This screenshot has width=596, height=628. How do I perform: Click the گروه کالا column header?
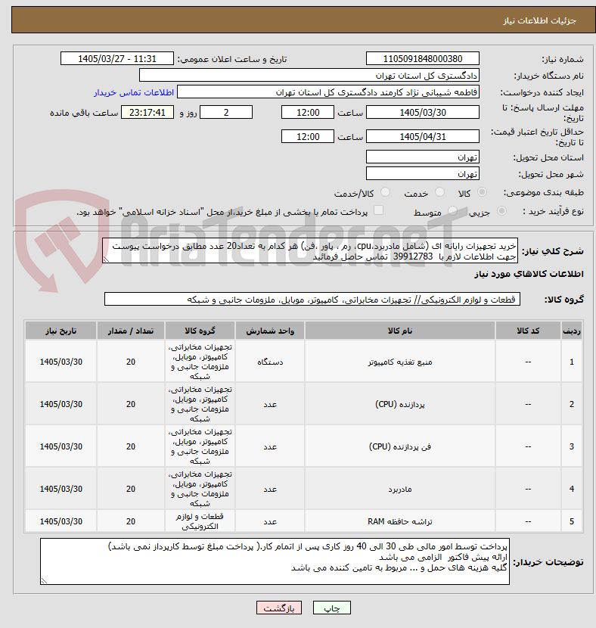[x=200, y=331]
